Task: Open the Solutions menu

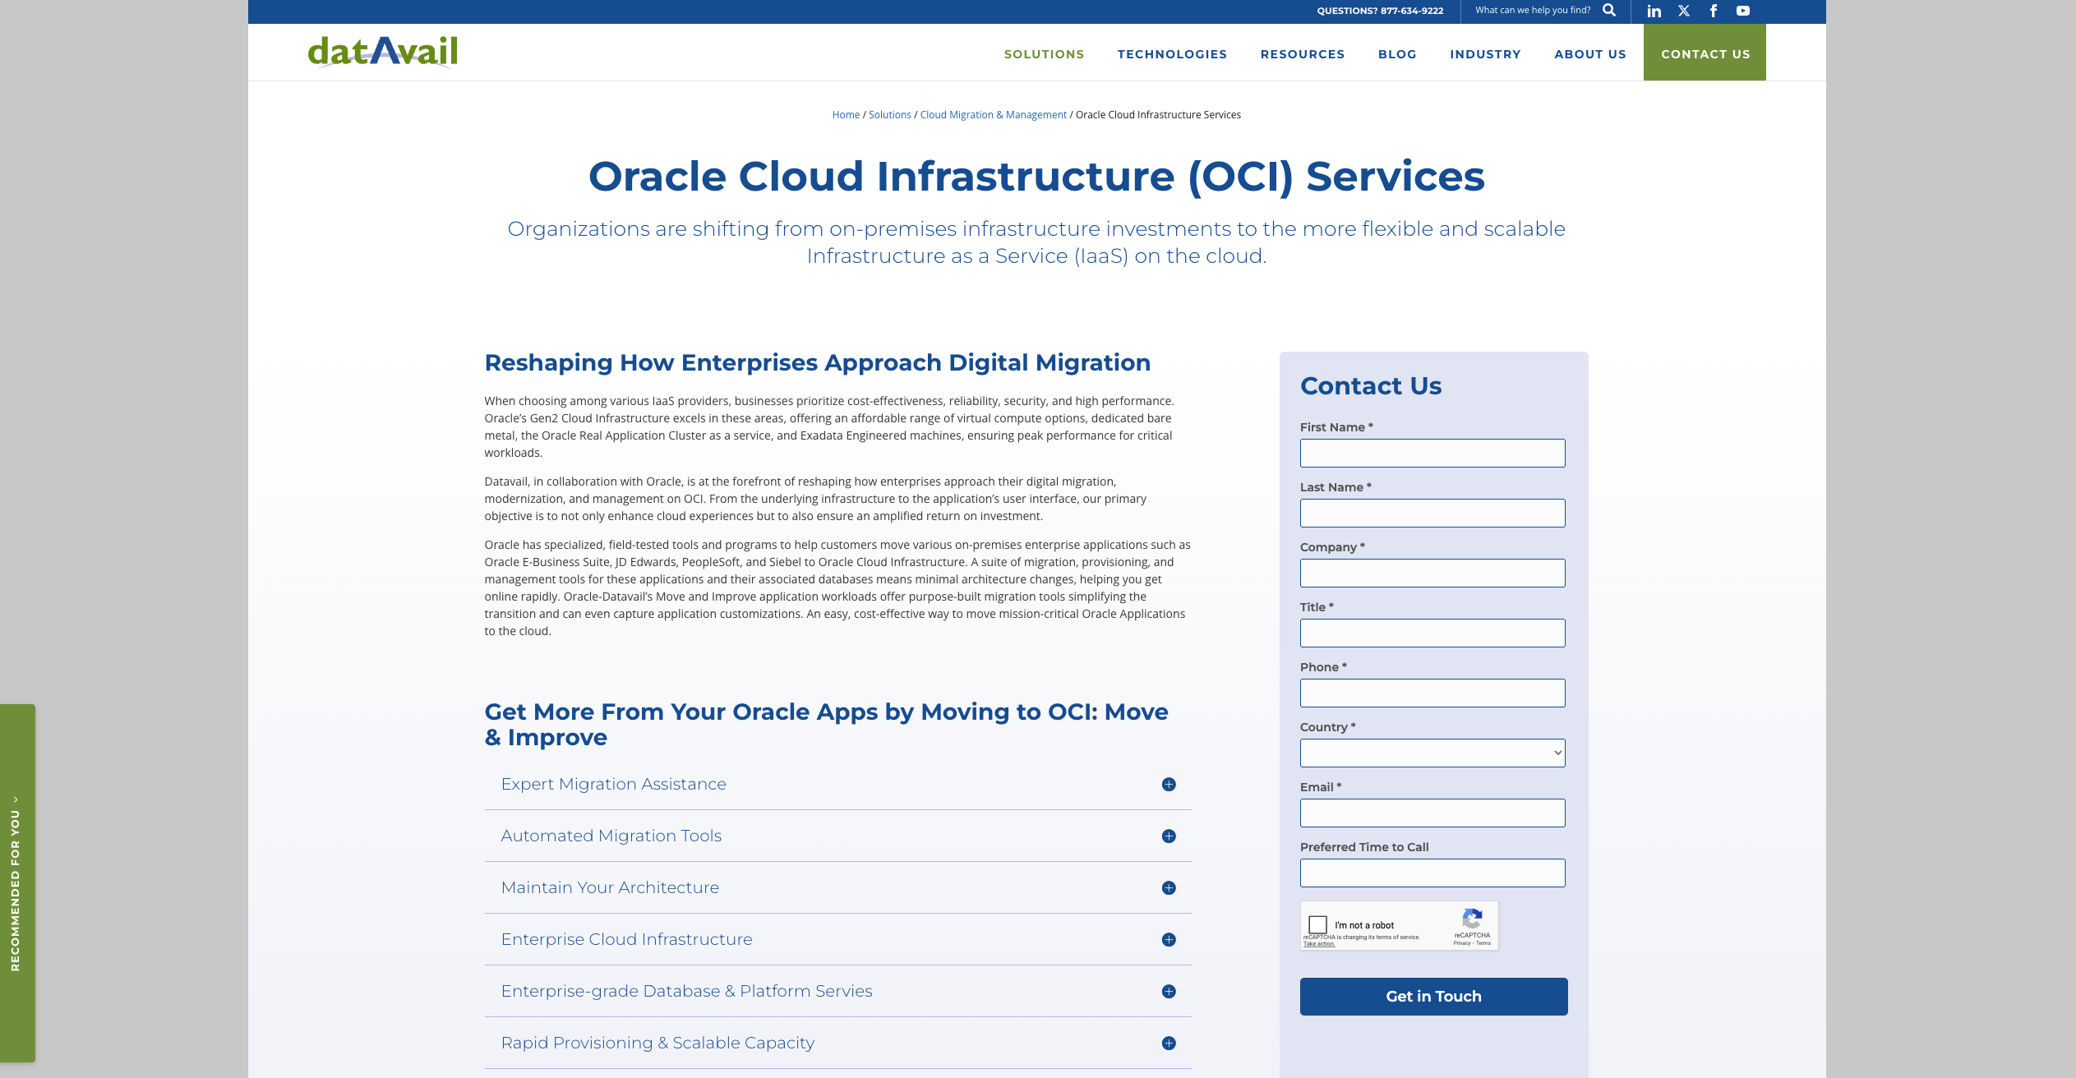Action: click(1044, 53)
